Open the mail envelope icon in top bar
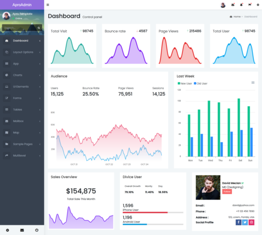This screenshot has height=235, width=262. [x=233, y=5]
